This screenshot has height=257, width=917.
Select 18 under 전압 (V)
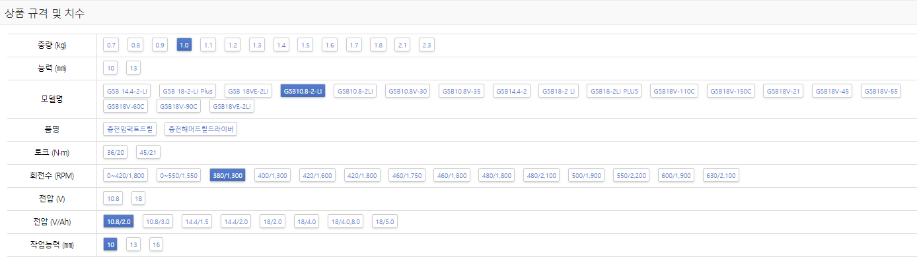[137, 198]
